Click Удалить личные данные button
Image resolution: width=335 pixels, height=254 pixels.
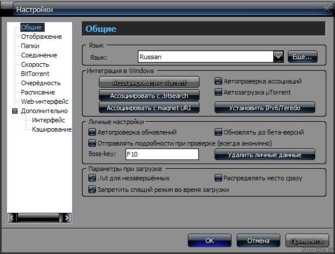tap(265, 154)
